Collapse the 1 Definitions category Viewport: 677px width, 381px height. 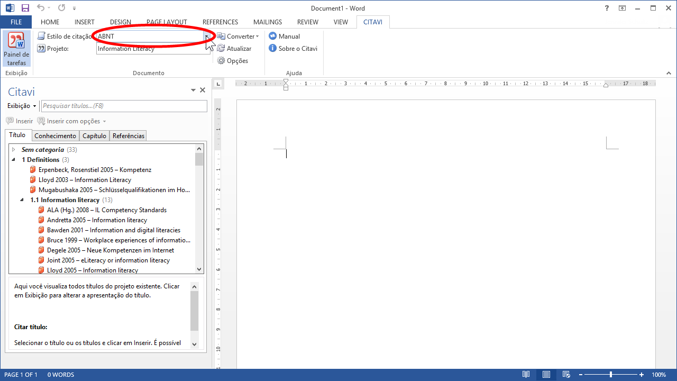14,160
